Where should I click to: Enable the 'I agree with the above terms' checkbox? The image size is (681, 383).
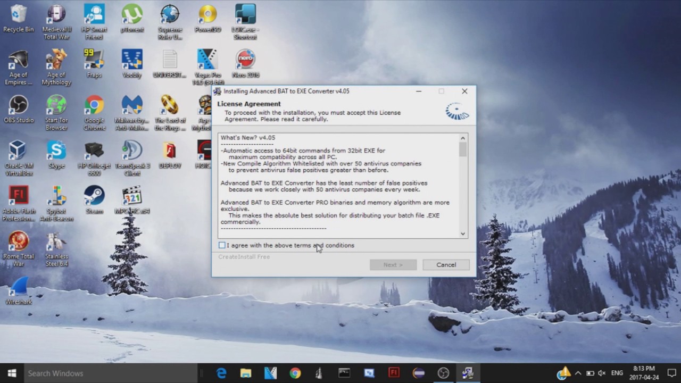tap(222, 245)
